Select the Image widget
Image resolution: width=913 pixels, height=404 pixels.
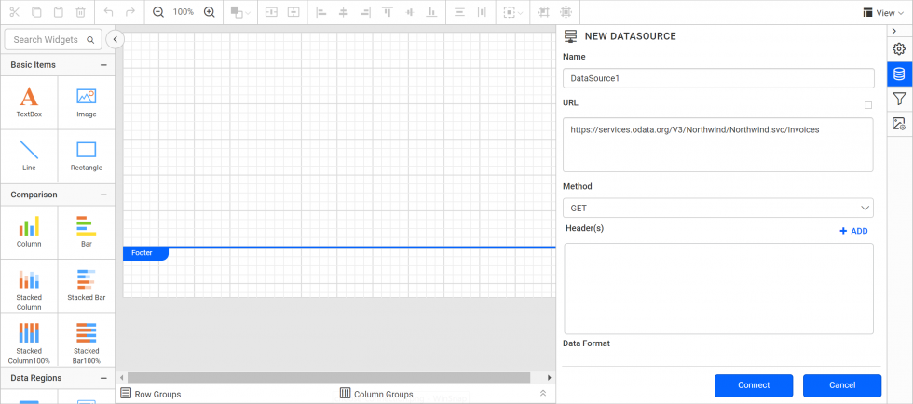point(86,103)
